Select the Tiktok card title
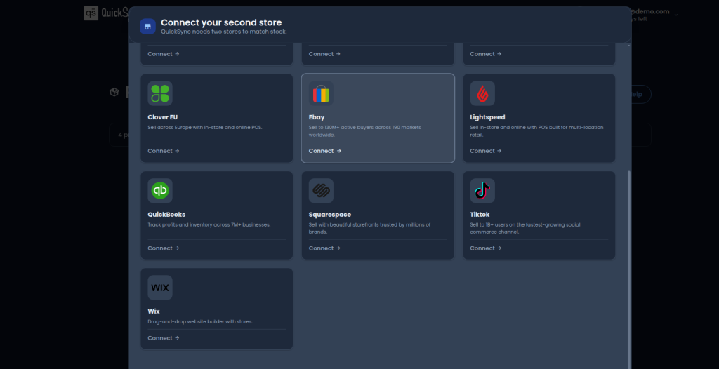This screenshot has width=719, height=369. tap(480, 214)
